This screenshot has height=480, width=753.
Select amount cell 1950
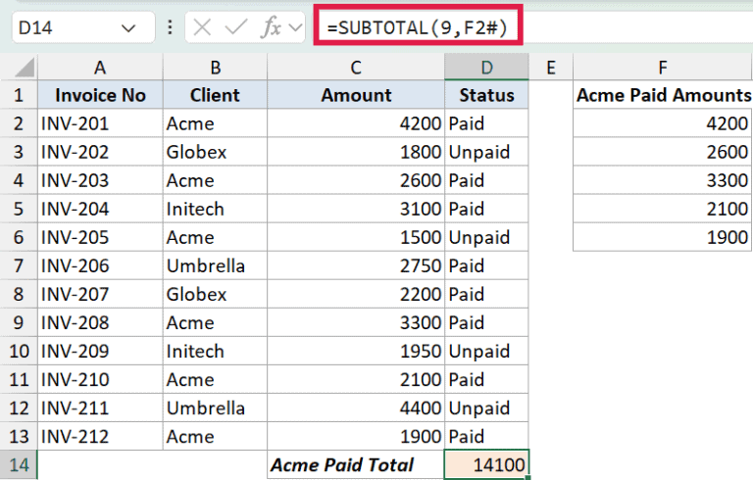tap(356, 351)
